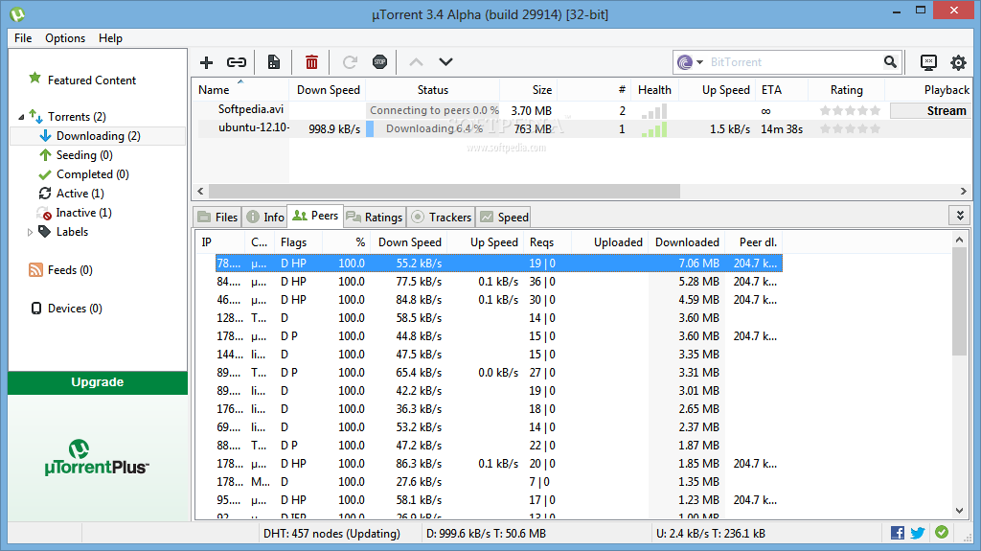This screenshot has width=981, height=551.
Task: Collapse detail pane with double-chevron button
Action: point(960,216)
